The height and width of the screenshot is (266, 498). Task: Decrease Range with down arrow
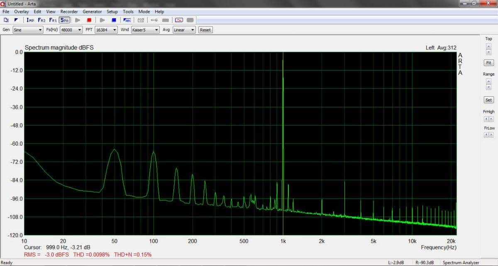point(488,88)
